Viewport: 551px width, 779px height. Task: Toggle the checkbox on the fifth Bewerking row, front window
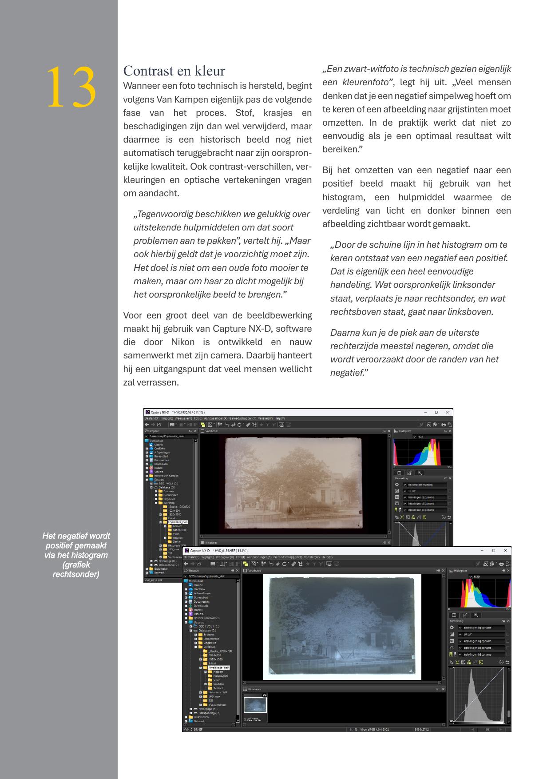pyautogui.click(x=507, y=654)
